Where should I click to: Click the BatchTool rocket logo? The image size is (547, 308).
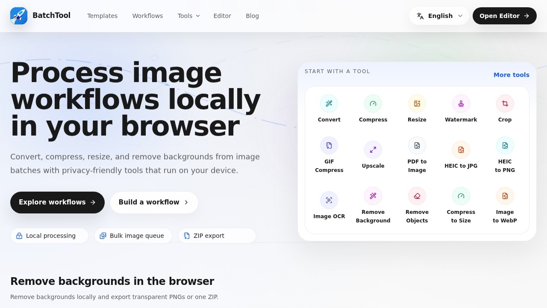(x=19, y=16)
